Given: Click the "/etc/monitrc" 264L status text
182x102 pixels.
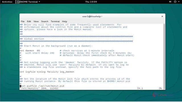Looking at the screenshot, I should (39, 88).
